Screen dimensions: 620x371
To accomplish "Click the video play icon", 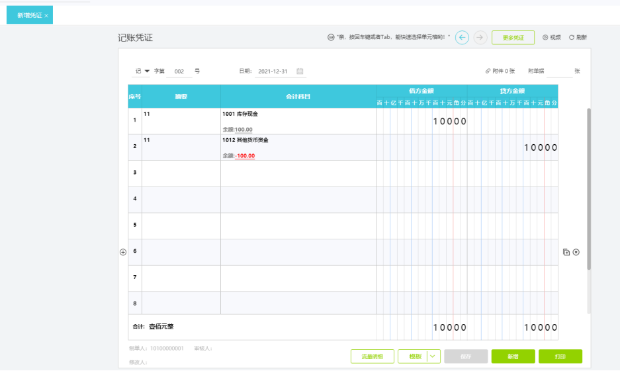I will coord(545,38).
